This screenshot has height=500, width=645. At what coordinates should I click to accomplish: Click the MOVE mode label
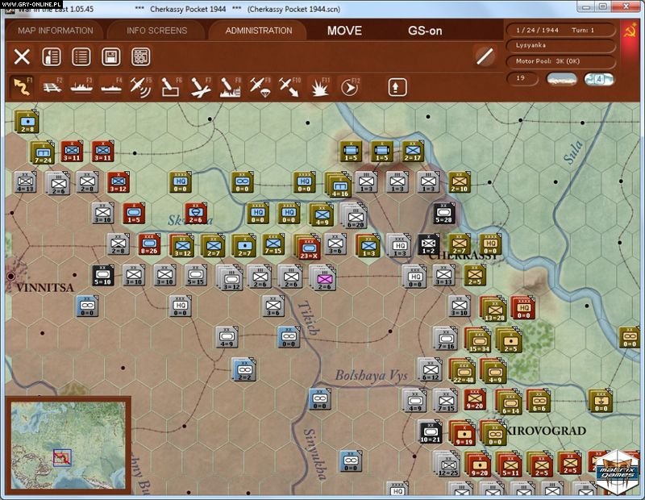point(345,31)
